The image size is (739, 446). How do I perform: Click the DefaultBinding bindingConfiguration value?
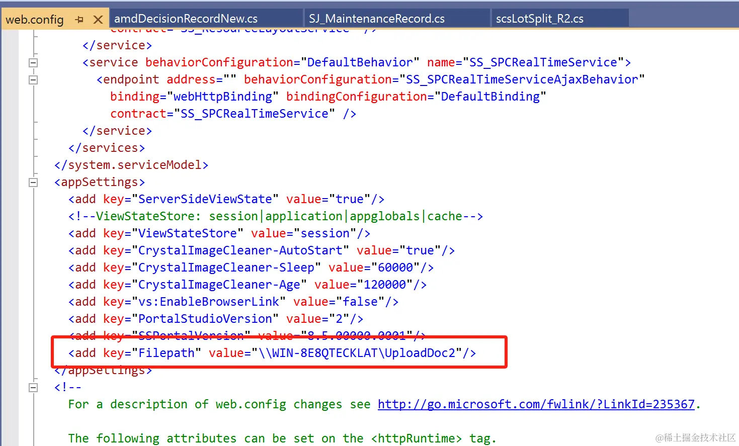point(490,97)
